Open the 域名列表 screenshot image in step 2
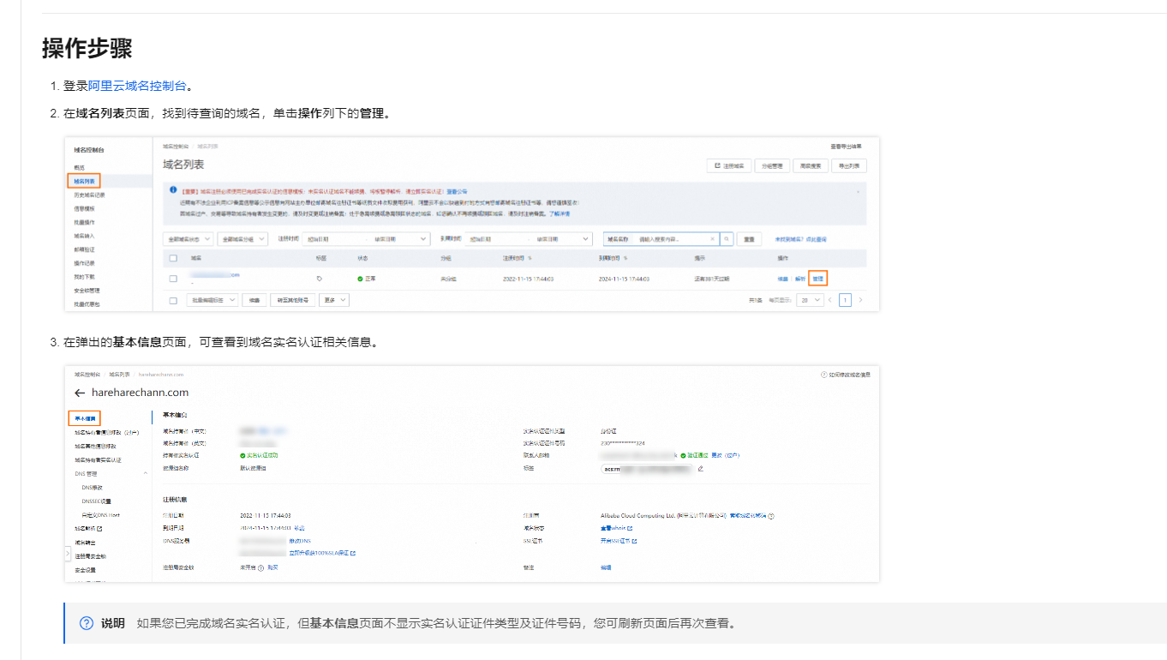 (472, 223)
